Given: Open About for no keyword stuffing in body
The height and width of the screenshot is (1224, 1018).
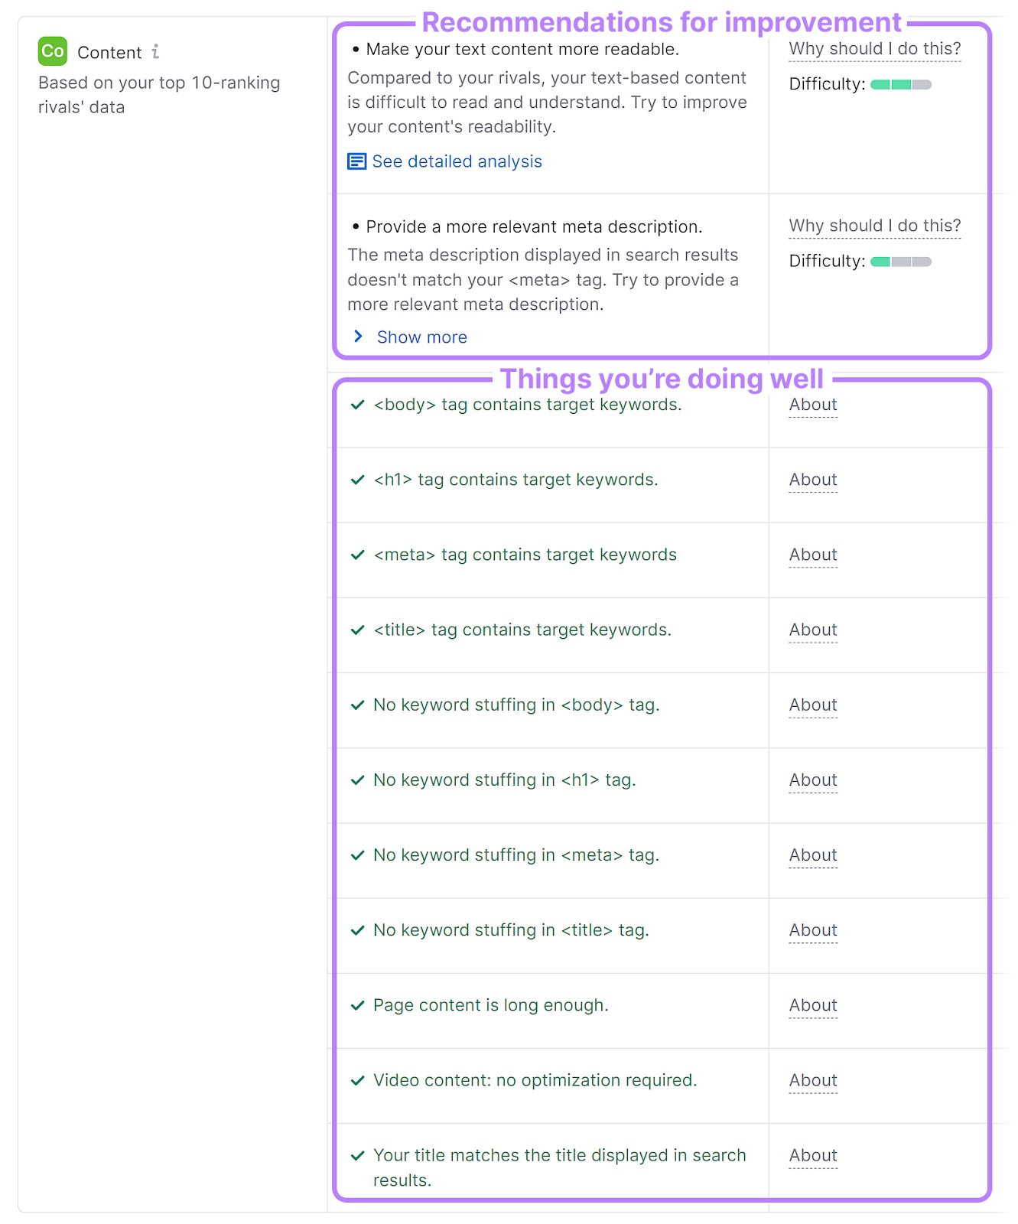Looking at the screenshot, I should (x=812, y=705).
